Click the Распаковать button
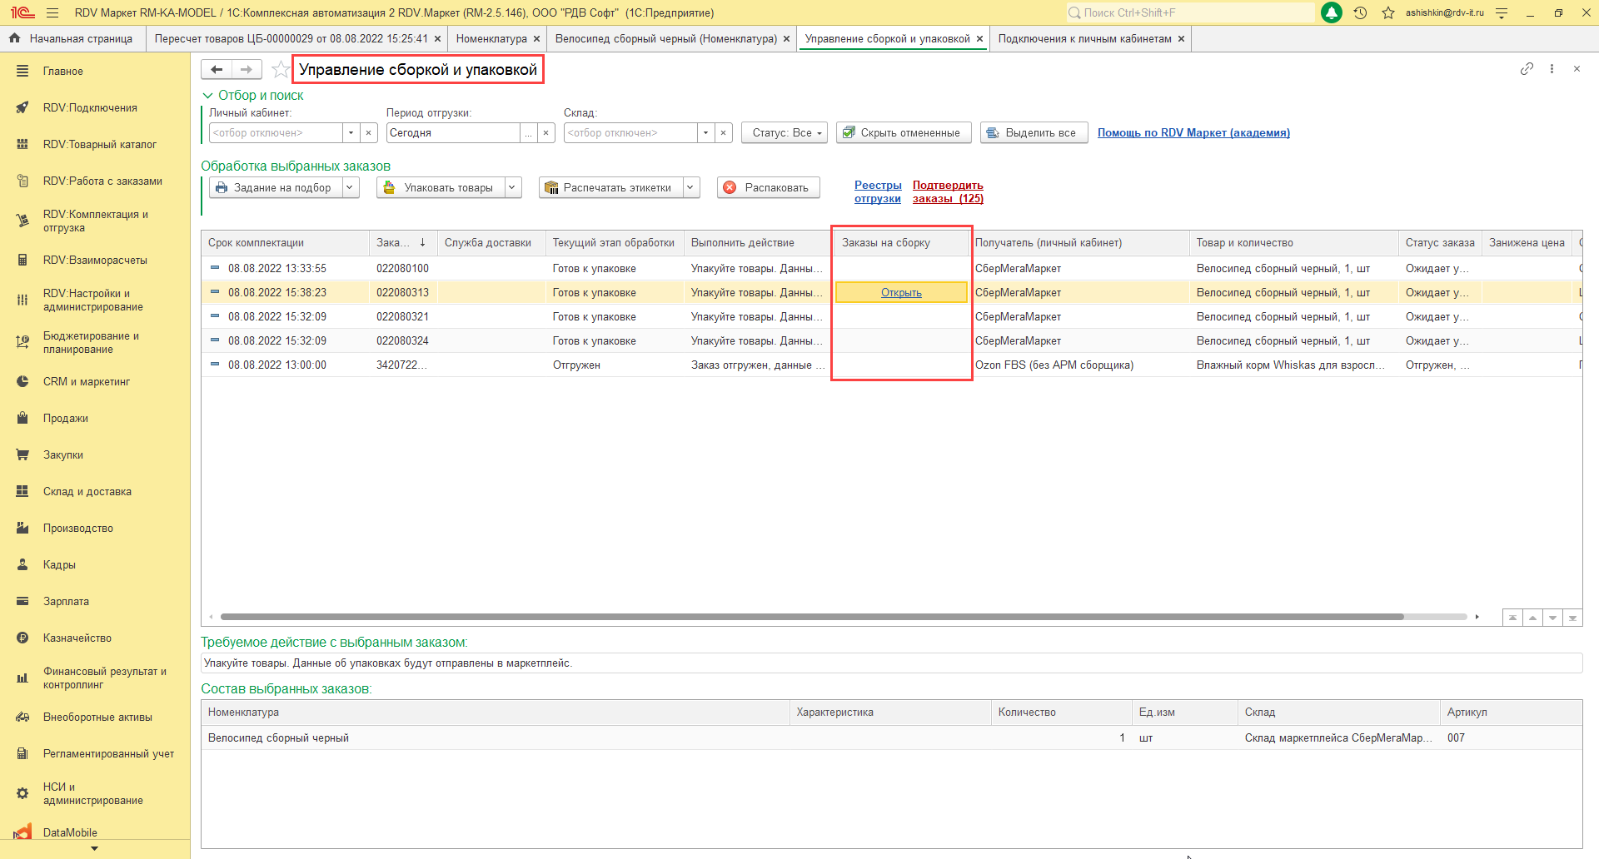 coord(768,187)
